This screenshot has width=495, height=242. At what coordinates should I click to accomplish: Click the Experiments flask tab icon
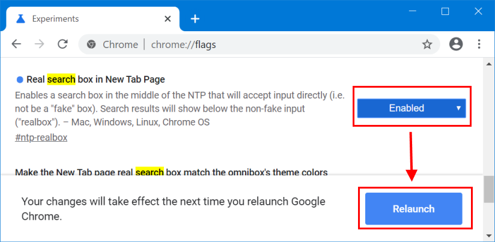20,19
